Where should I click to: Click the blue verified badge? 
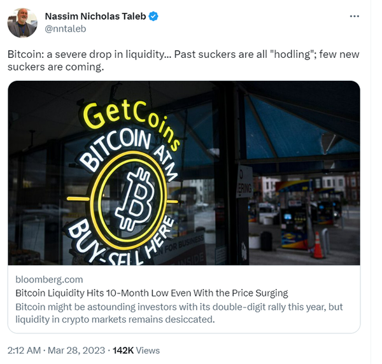[x=153, y=16]
